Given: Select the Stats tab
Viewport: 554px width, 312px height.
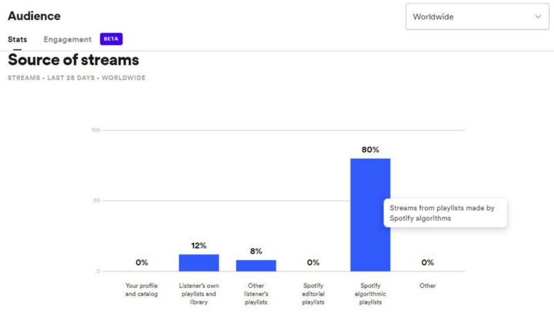Looking at the screenshot, I should [x=17, y=39].
